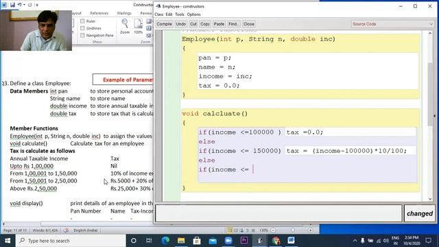Viewport: 439px width, 247px height.
Task: Click the 'Type here to search' taskbar box
Action: pos(71,241)
